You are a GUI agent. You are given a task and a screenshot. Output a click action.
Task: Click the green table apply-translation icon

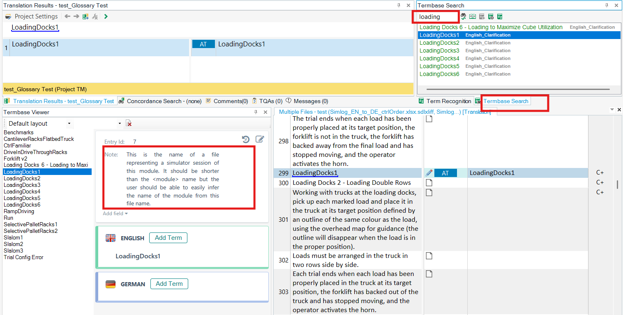[x=85, y=16]
